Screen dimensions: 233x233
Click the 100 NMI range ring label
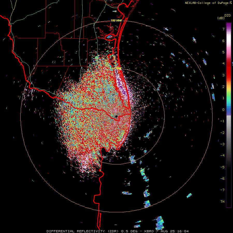coord(116,20)
